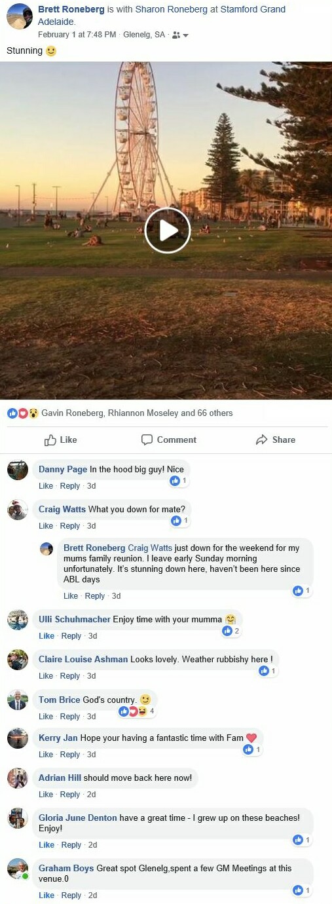Open Graham Boys's avatar with online indicator
The height and width of the screenshot is (904, 332).
18,869
